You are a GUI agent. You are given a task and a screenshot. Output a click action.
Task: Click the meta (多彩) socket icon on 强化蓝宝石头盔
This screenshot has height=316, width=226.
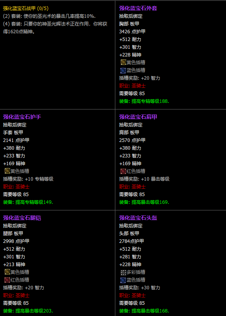pyautogui.click(x=123, y=272)
